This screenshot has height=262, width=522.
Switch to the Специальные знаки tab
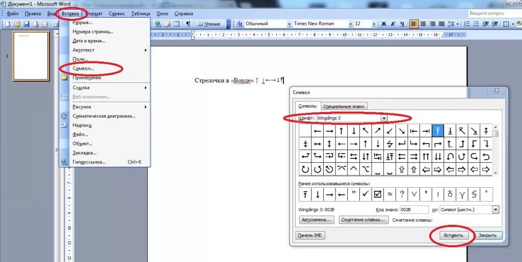(344, 106)
